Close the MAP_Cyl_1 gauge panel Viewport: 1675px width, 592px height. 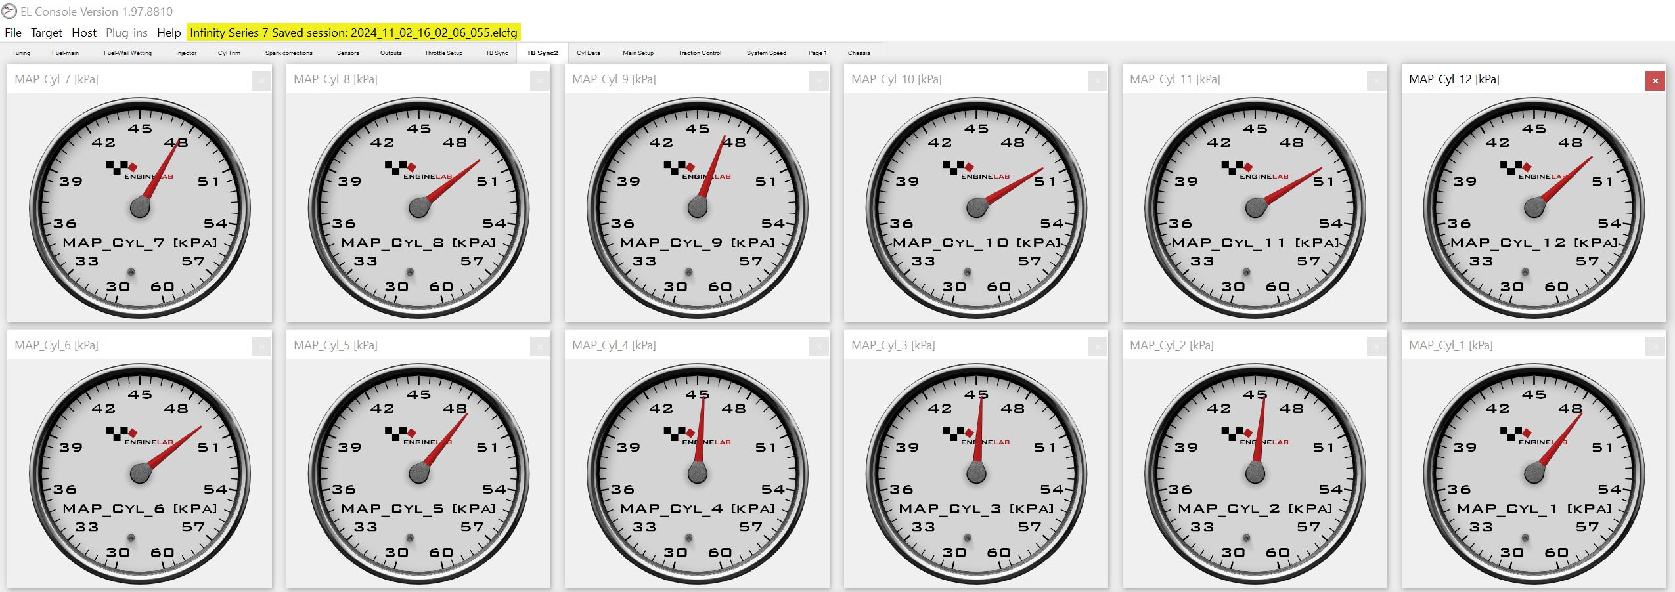[x=1655, y=347]
